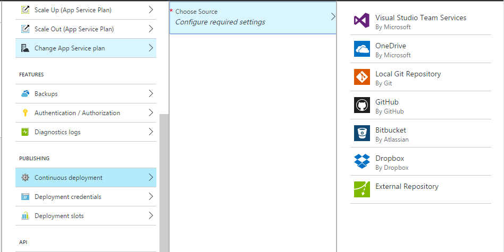The width and height of the screenshot is (504, 252).
Task: Click the Scale Up icon
Action: pos(25,10)
